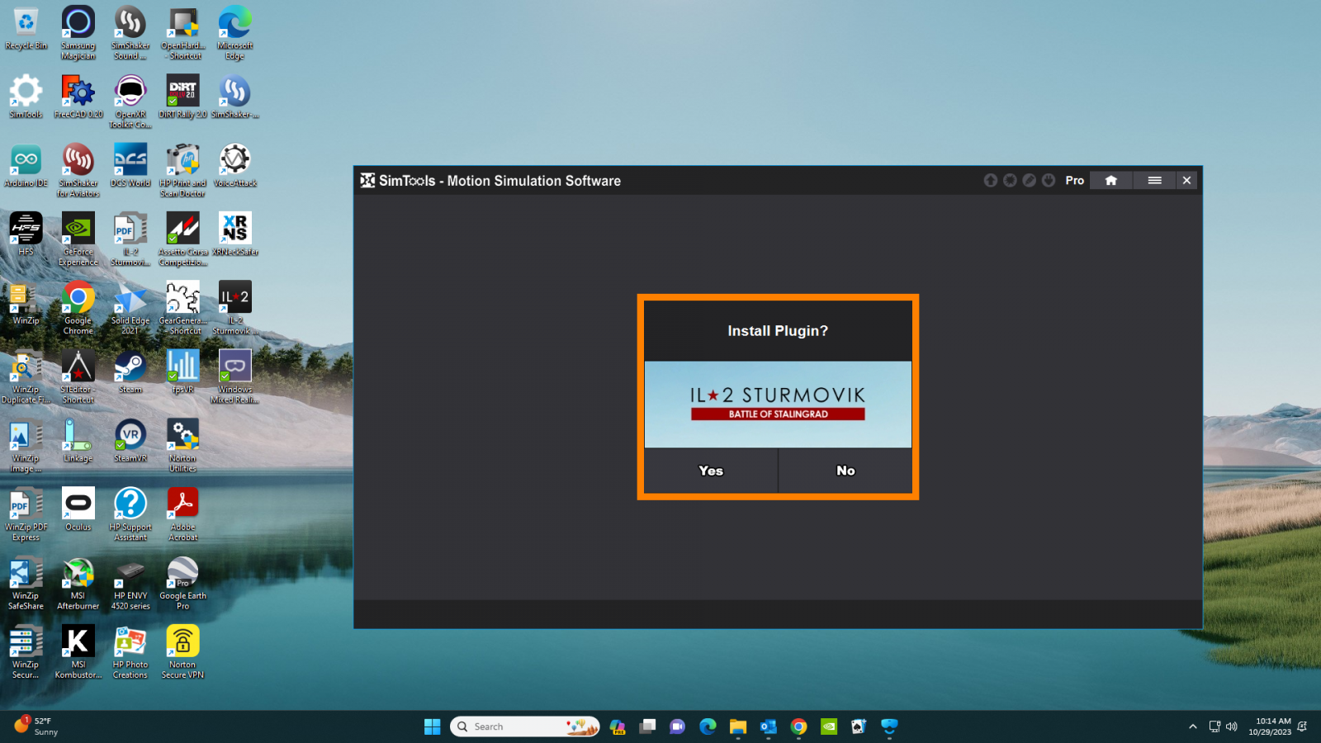Open VoiceAttack desktop icon

pyautogui.click(x=235, y=166)
